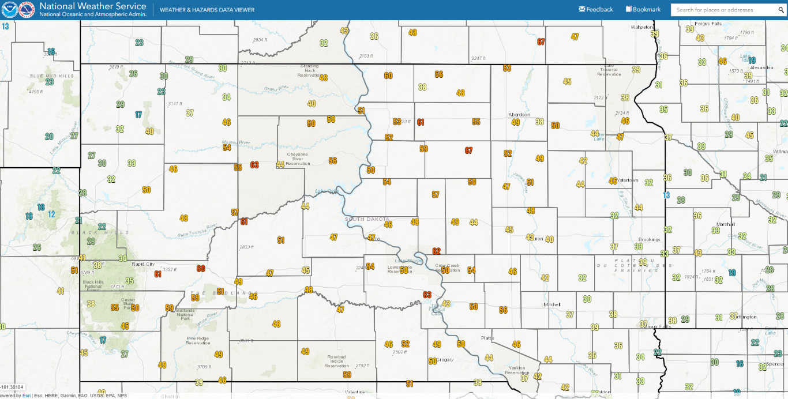Select the teal 19 marker at Alexandria
This screenshot has height=399, width=788.
click(752, 61)
